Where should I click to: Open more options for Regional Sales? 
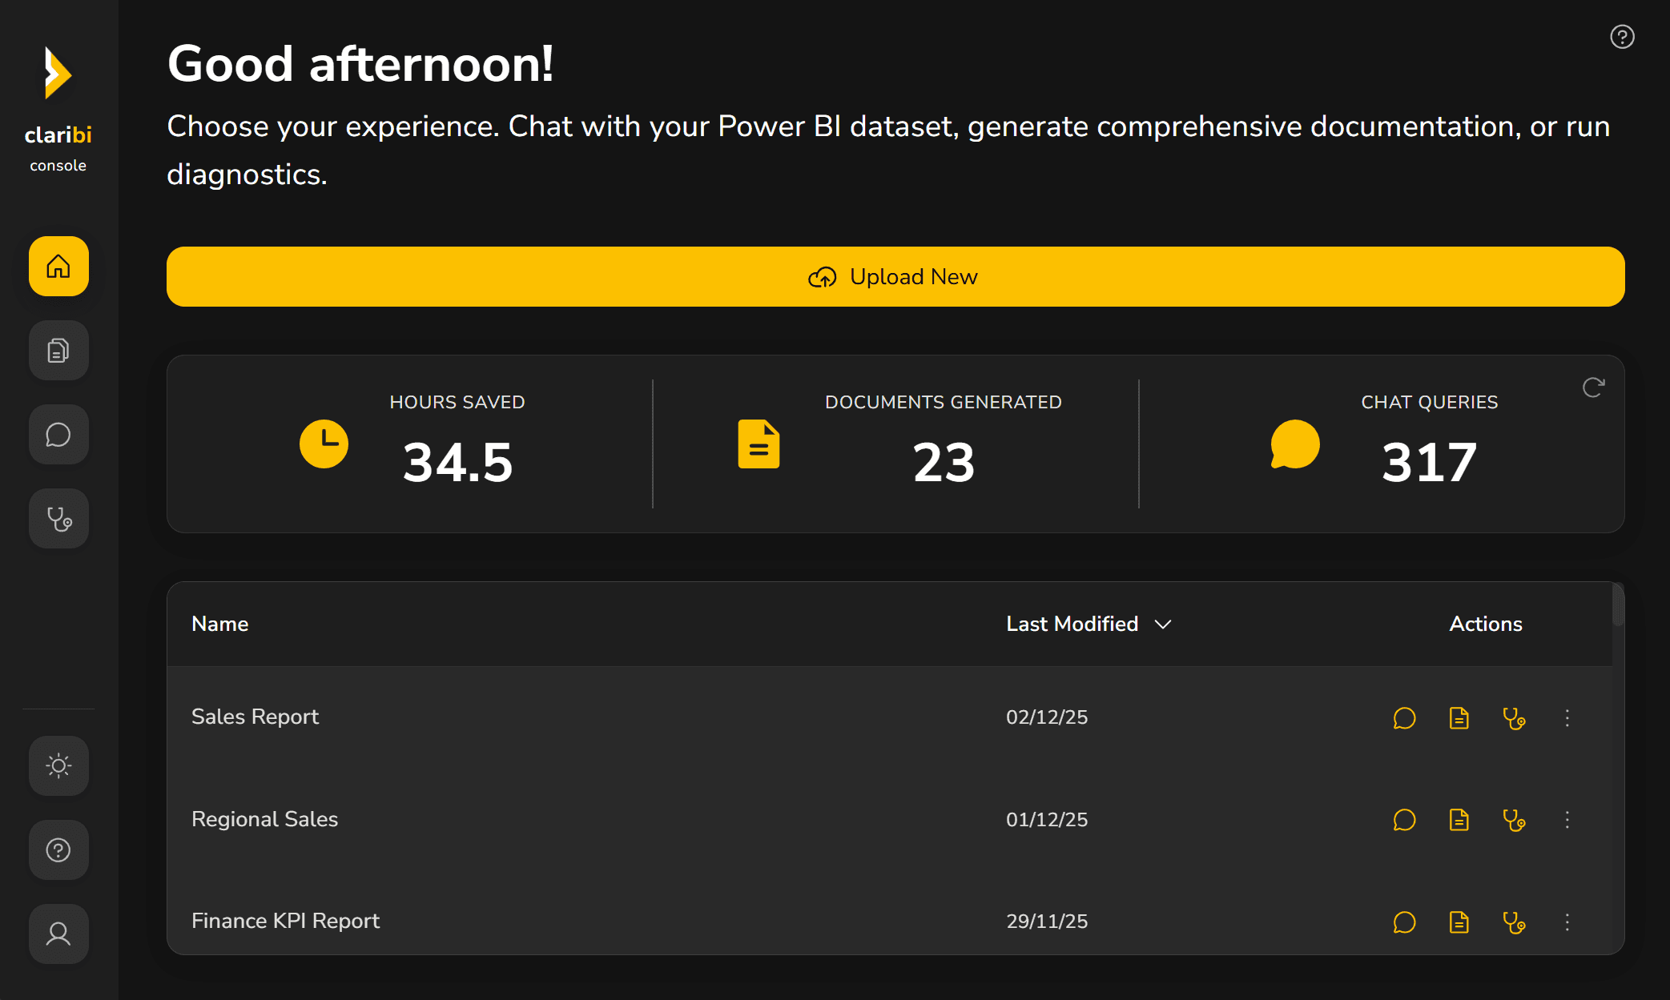[1567, 820]
